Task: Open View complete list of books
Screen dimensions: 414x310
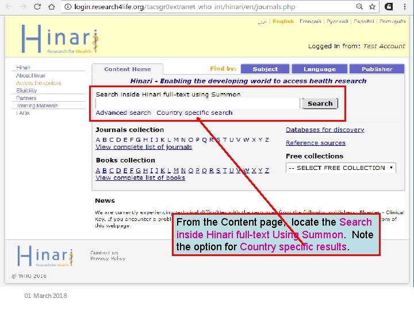Action: click(x=140, y=177)
